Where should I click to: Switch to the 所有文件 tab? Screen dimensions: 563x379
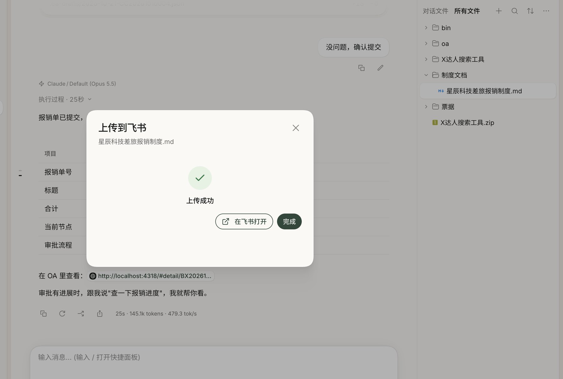click(x=467, y=11)
